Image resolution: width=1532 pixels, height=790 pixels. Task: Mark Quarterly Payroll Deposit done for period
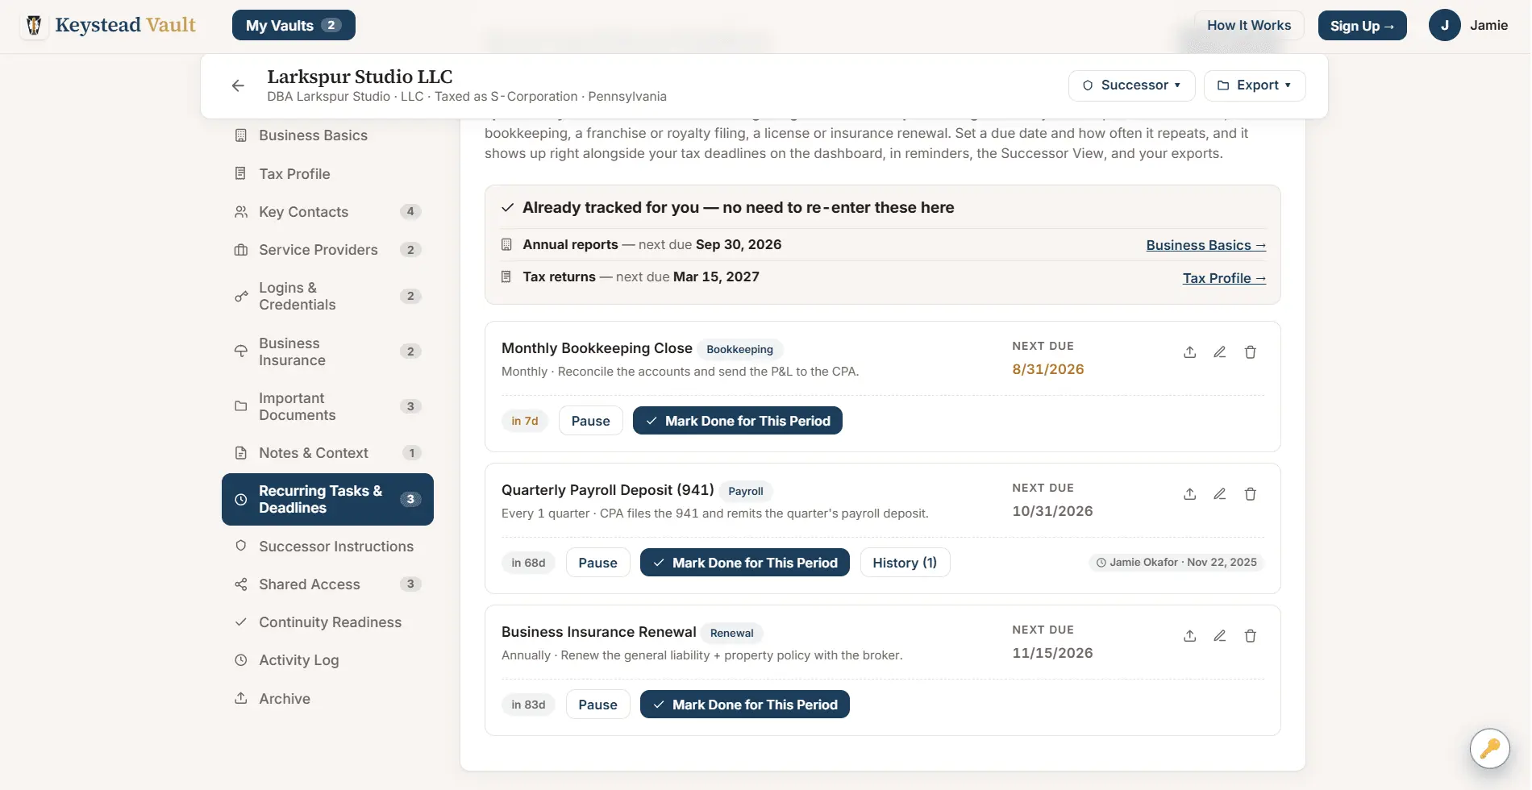click(744, 563)
